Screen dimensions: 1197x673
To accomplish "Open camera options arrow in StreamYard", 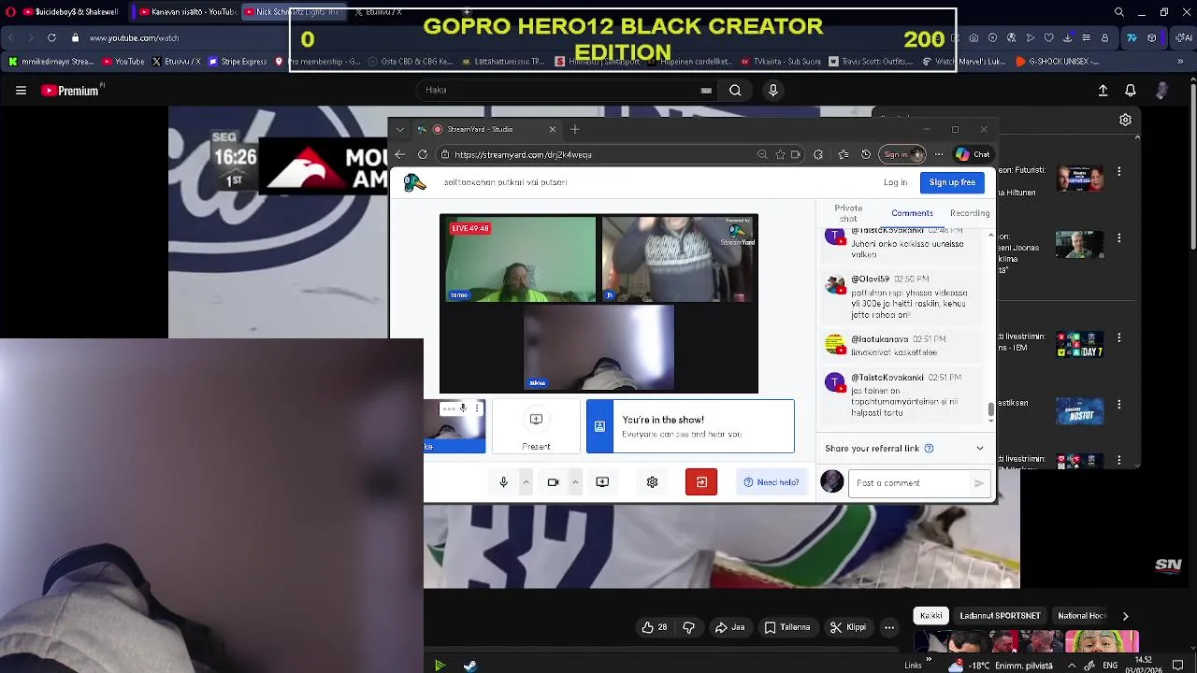I will pyautogui.click(x=575, y=482).
